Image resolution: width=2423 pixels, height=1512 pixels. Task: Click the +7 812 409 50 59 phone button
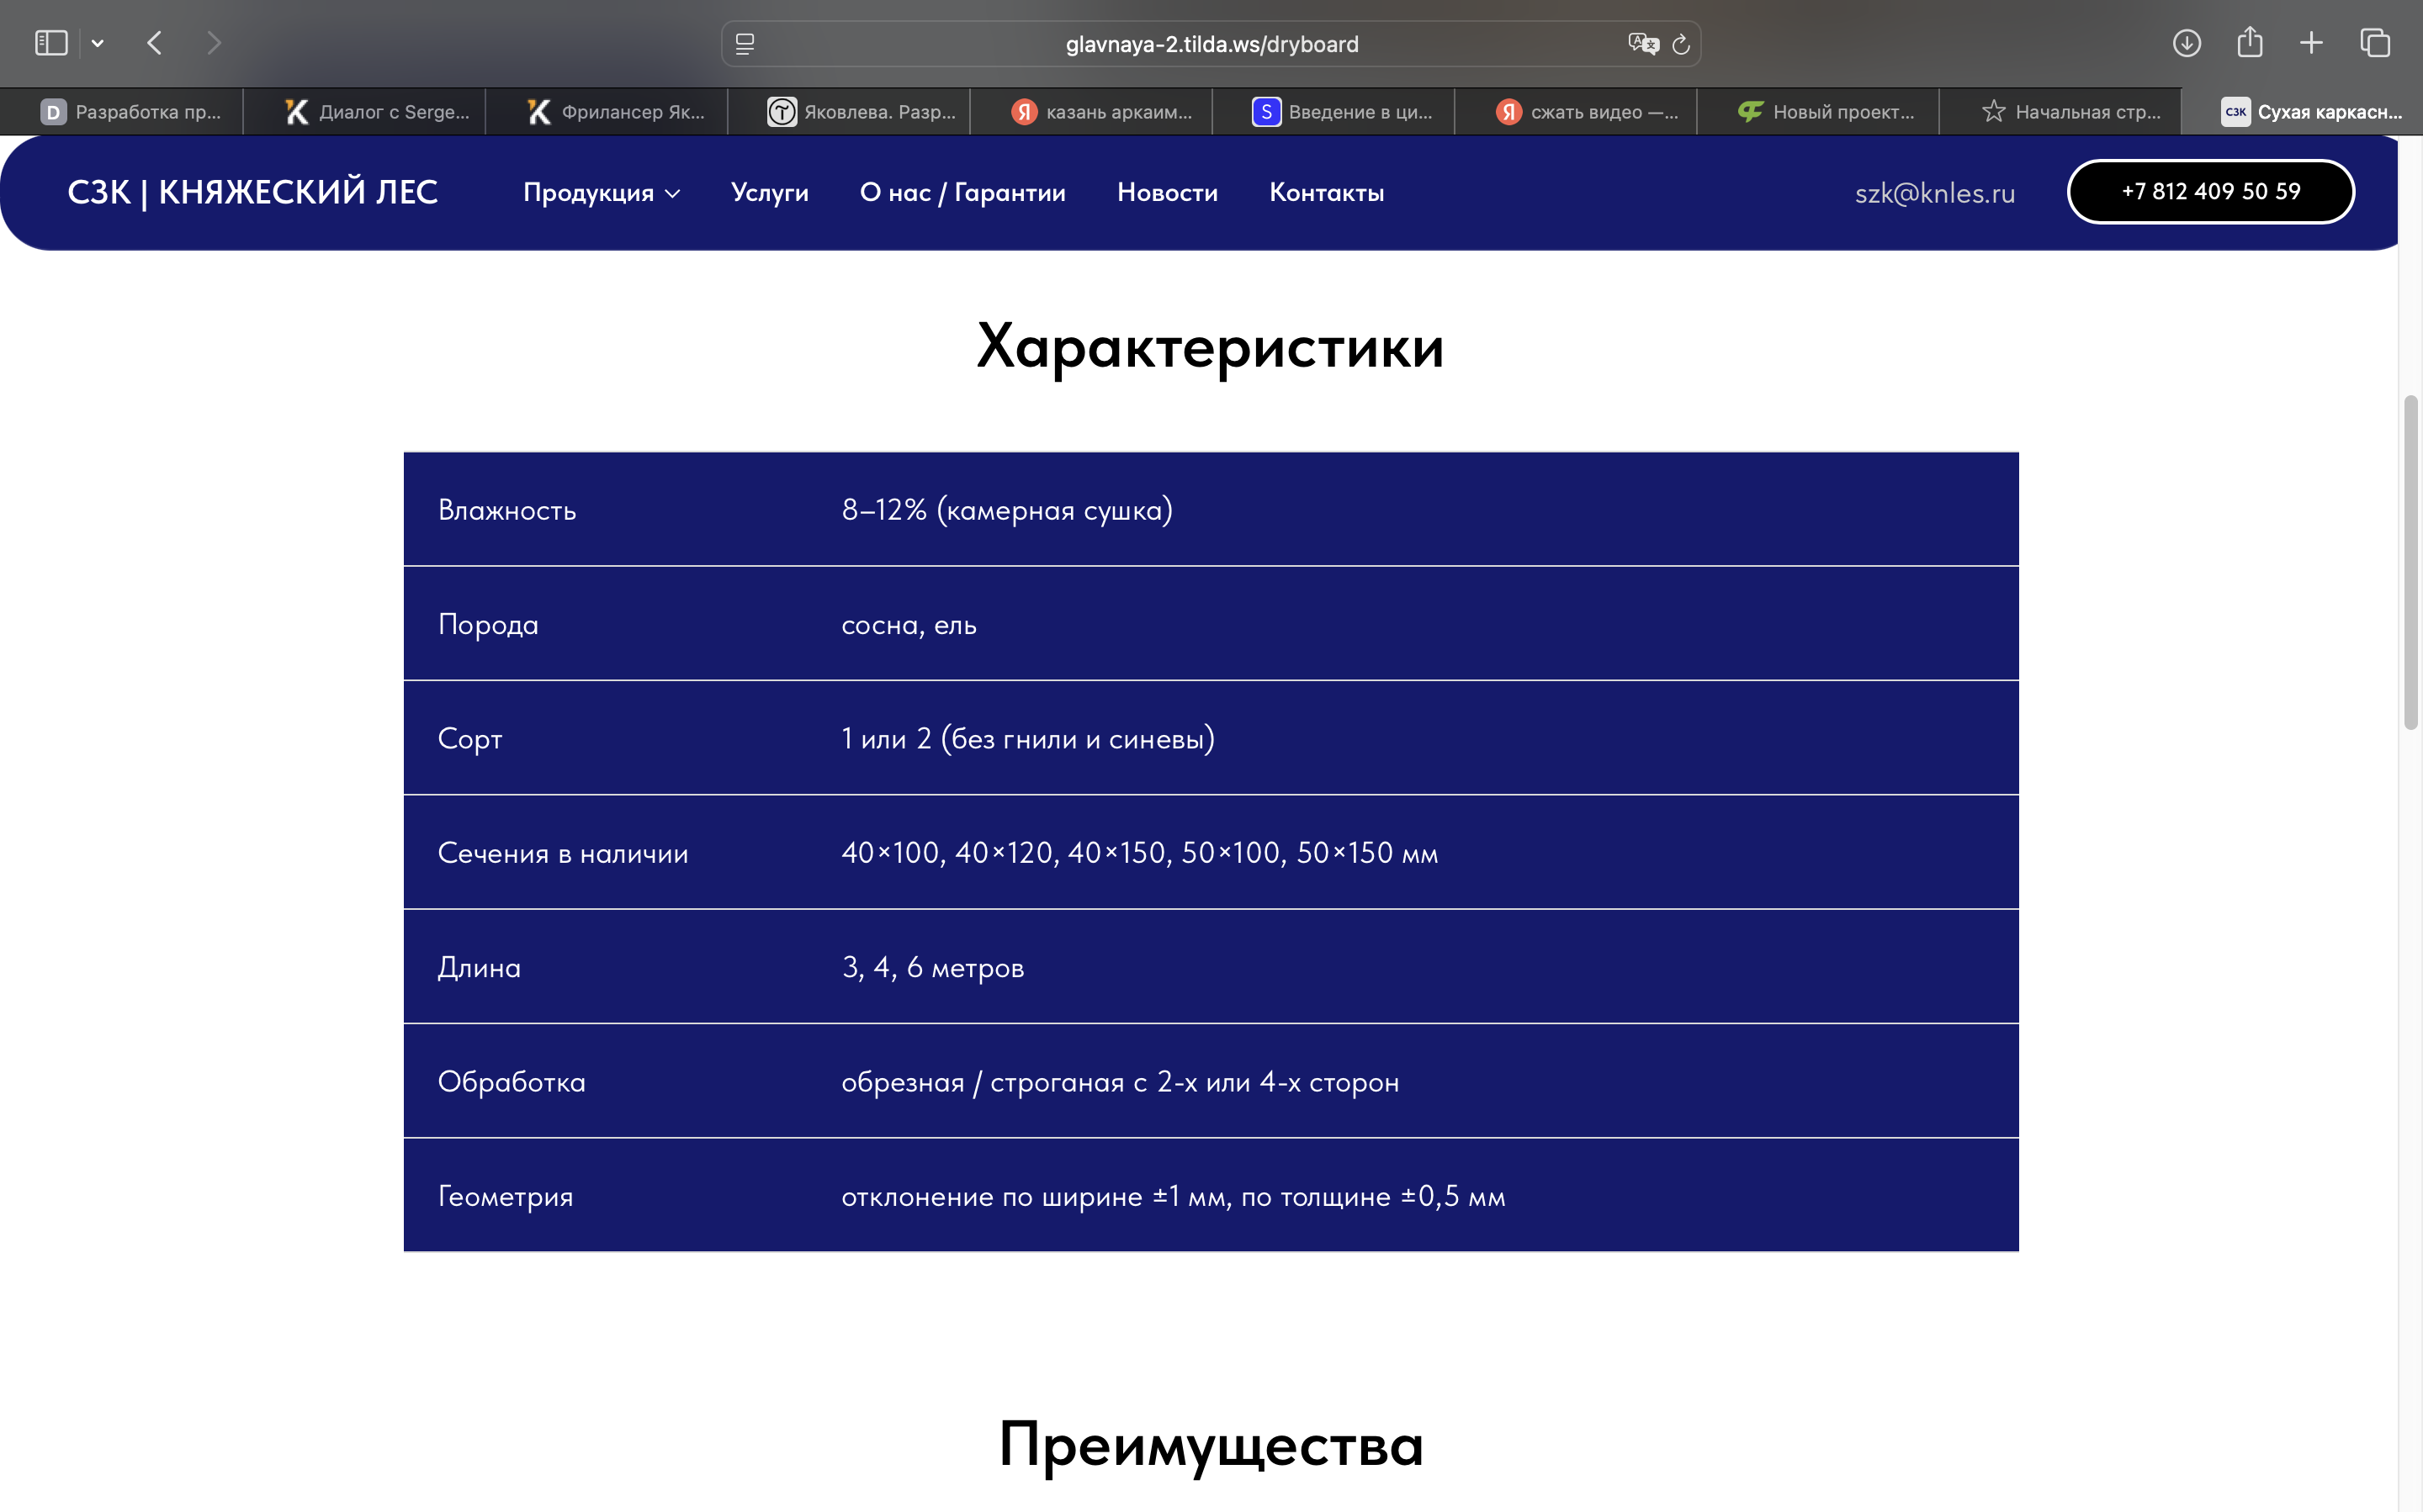point(2211,191)
